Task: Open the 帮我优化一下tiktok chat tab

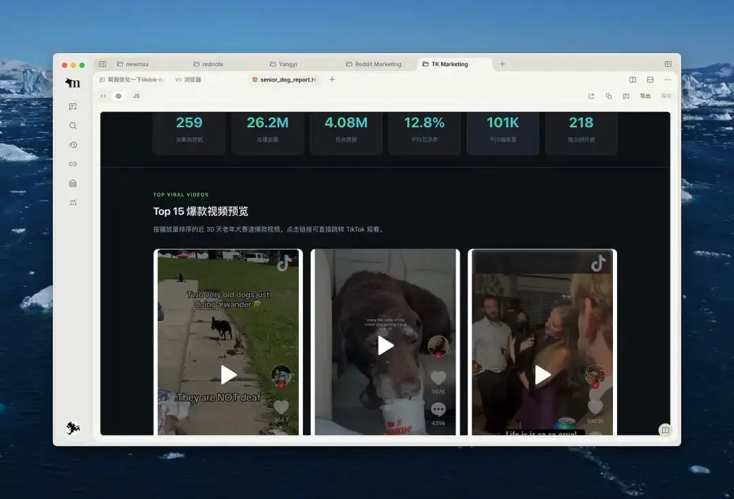Action: (x=131, y=80)
